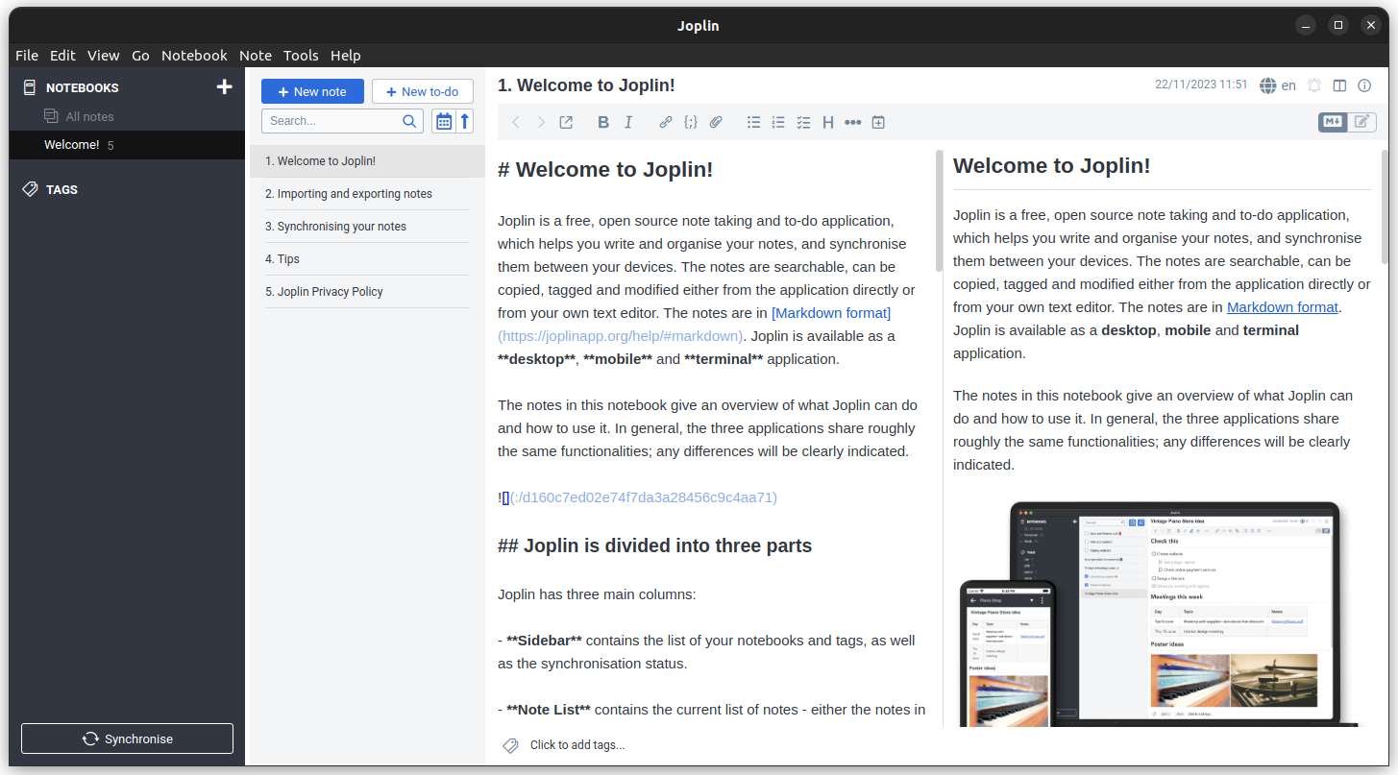Image resolution: width=1398 pixels, height=775 pixels.
Task: Open the Help menu
Action: tap(346, 56)
